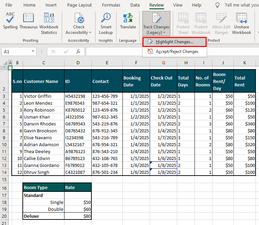This screenshot has height=225, width=259.
Task: Open the Thesaurus tool
Action: [29, 21]
